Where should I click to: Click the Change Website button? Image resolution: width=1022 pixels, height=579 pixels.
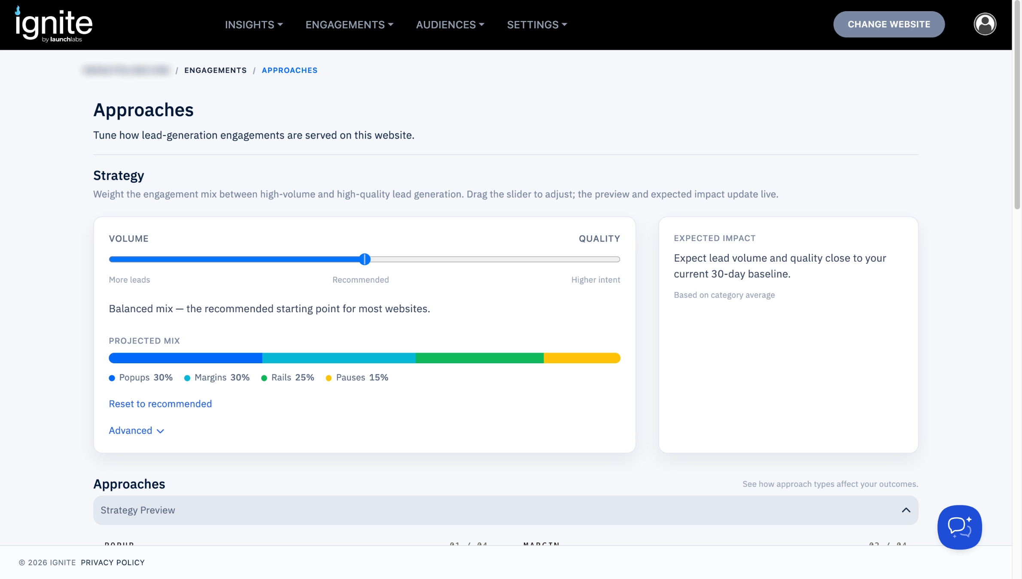[889, 24]
